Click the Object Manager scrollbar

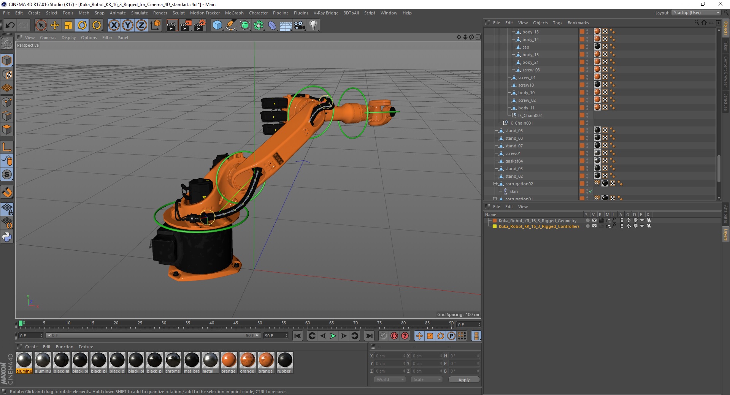[x=719, y=169]
